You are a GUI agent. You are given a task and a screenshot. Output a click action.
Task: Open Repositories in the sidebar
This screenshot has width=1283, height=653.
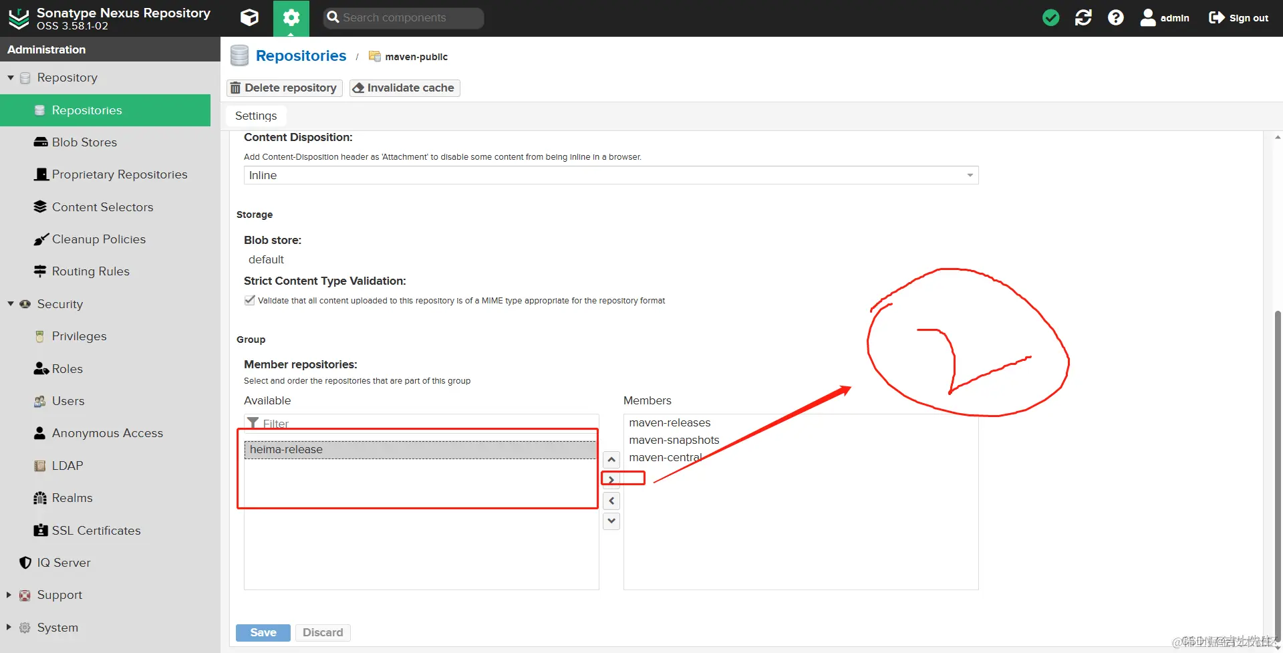[106, 110]
